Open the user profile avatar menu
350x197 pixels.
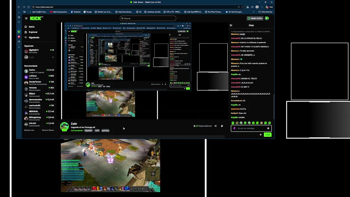[267, 18]
